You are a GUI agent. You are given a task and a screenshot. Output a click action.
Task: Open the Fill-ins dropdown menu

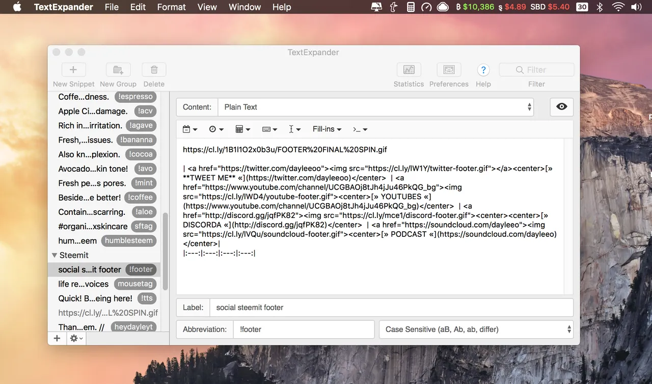point(327,129)
